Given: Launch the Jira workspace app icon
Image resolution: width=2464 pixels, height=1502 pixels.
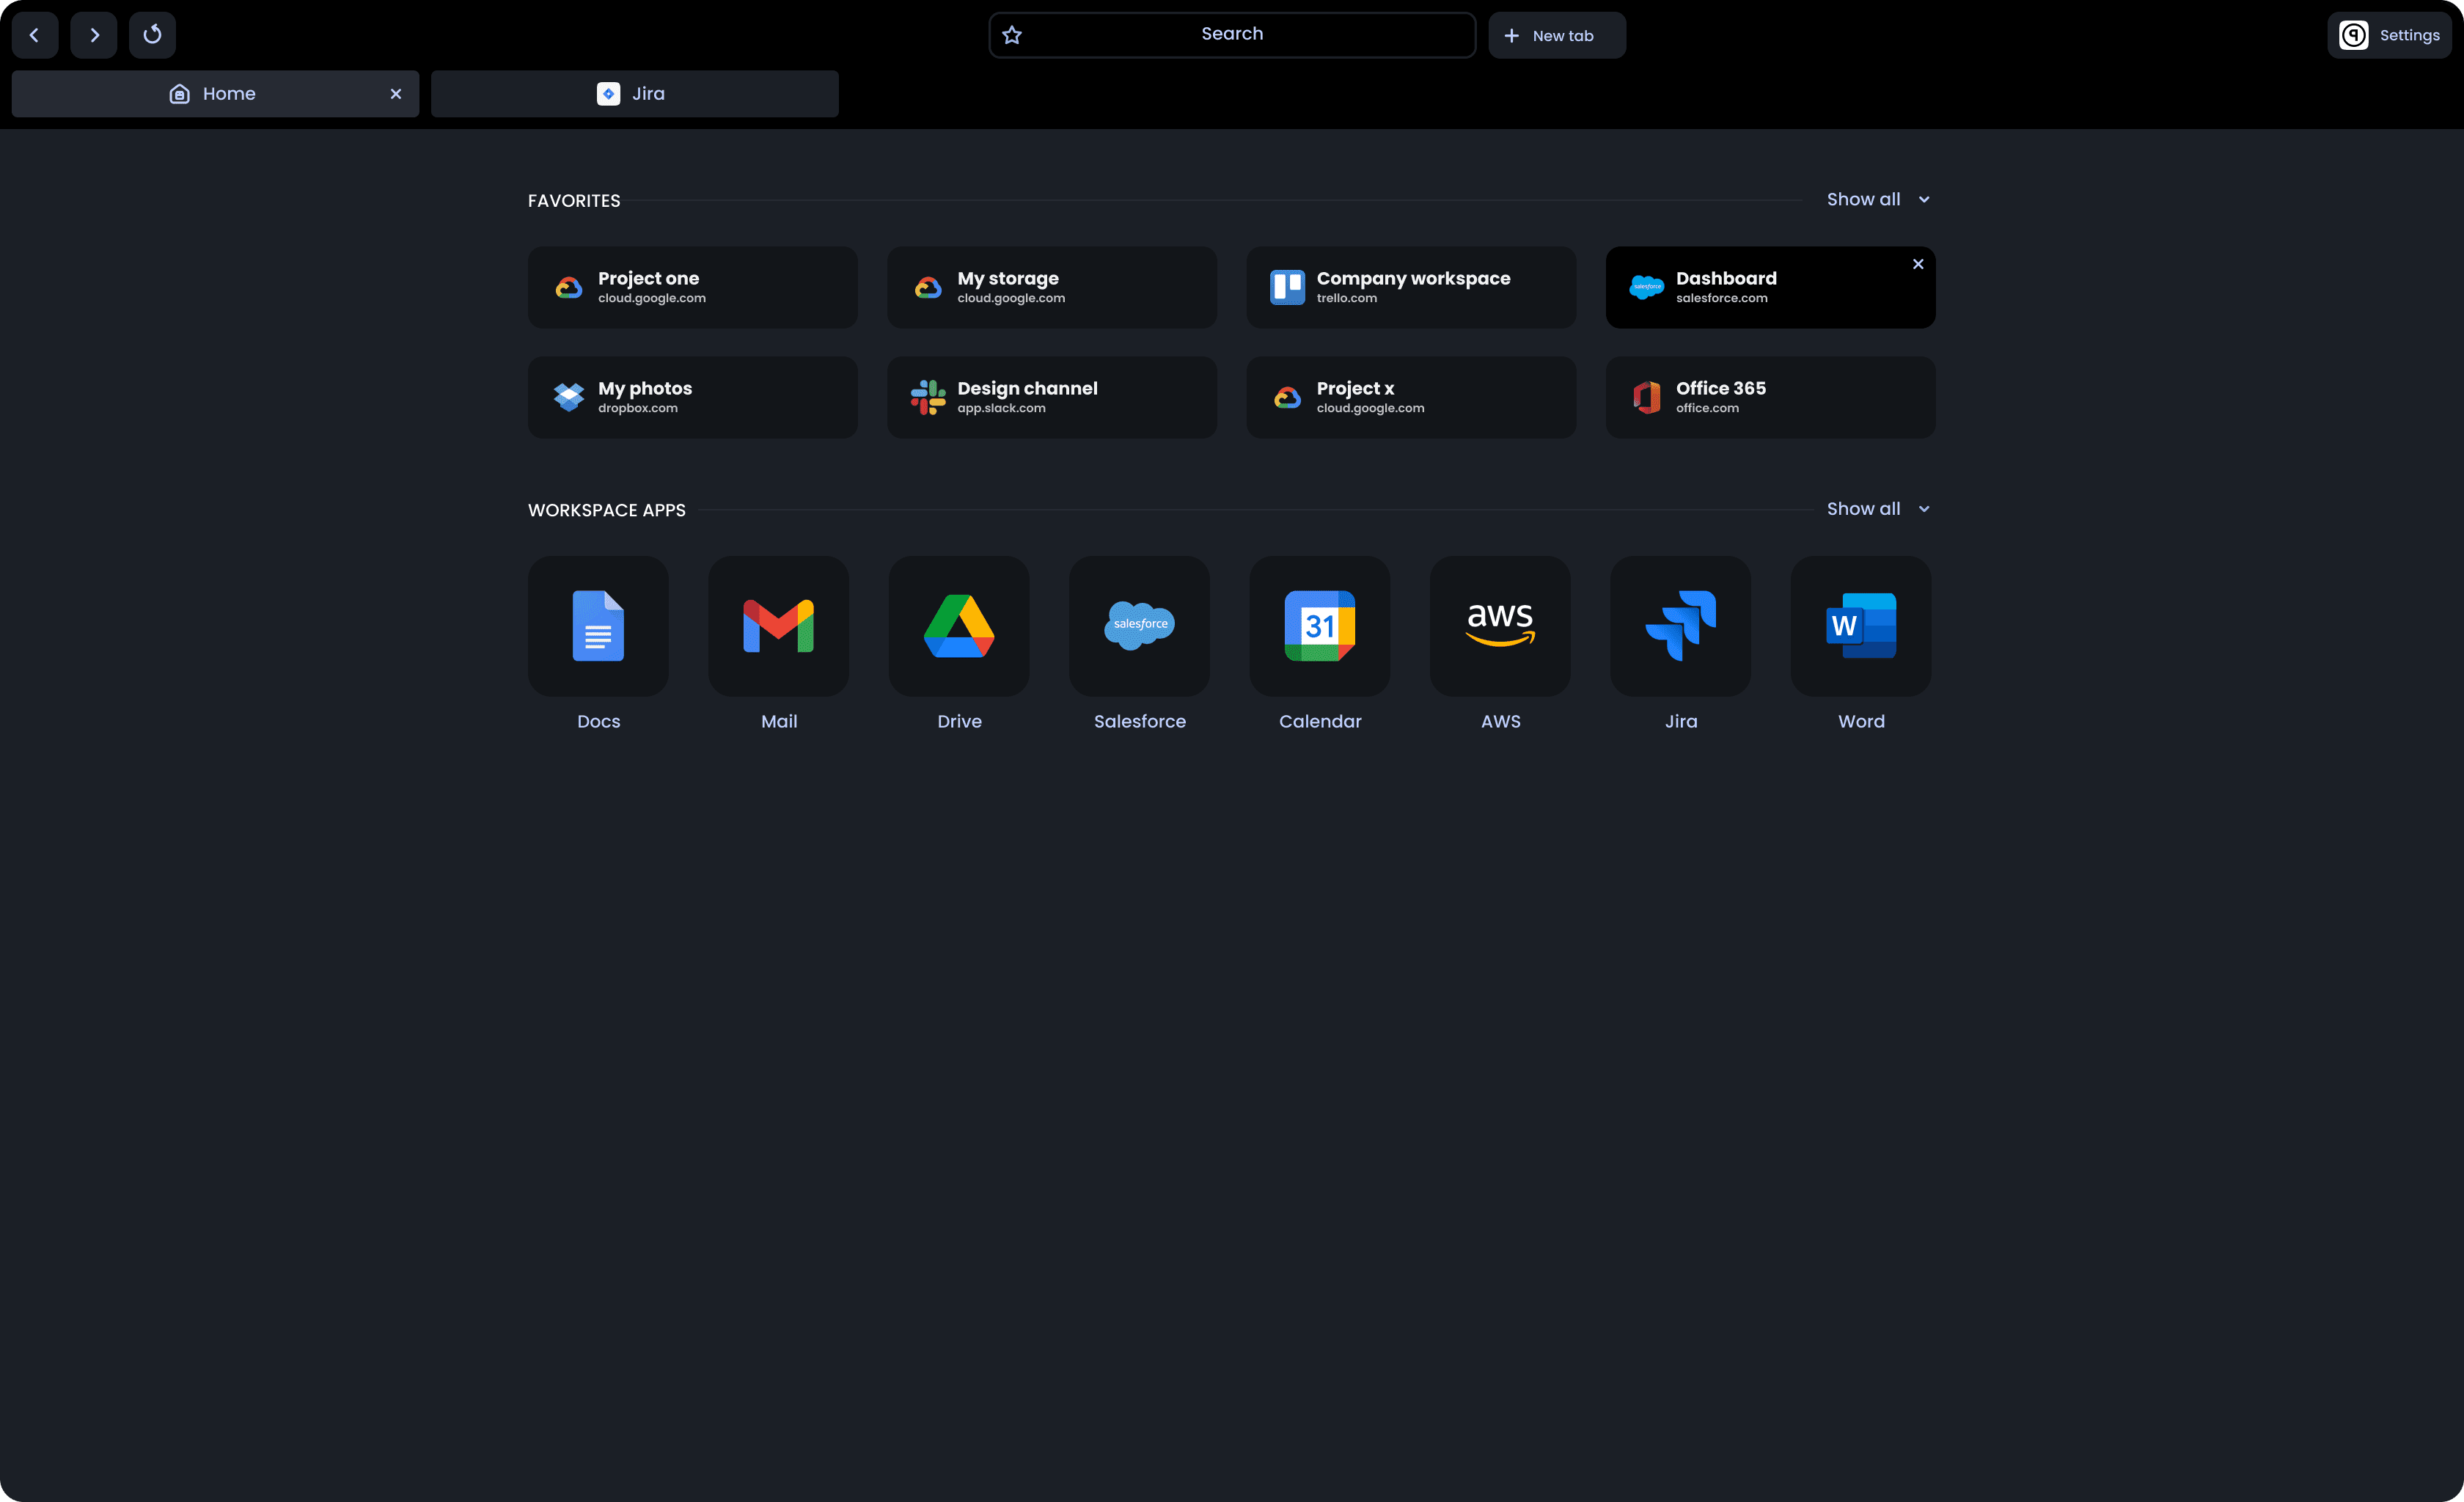Looking at the screenshot, I should tap(1680, 626).
